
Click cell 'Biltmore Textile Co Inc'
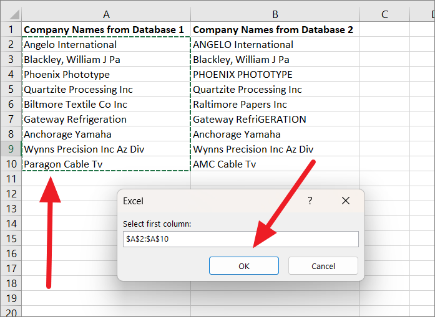[x=106, y=104]
